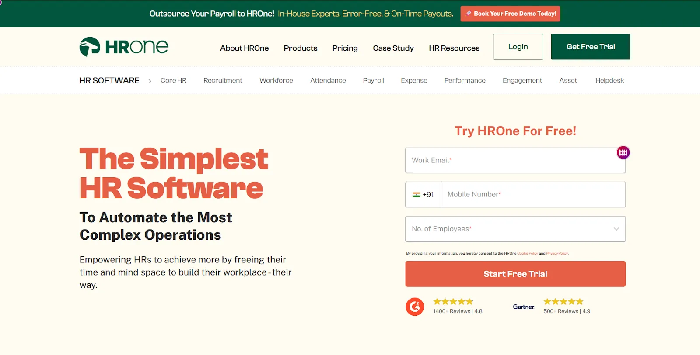Open the Products menu
The image size is (700, 355).
point(301,48)
